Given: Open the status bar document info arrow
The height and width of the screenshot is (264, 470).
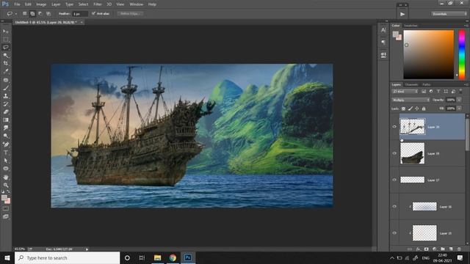Looking at the screenshot, I should coord(87,249).
